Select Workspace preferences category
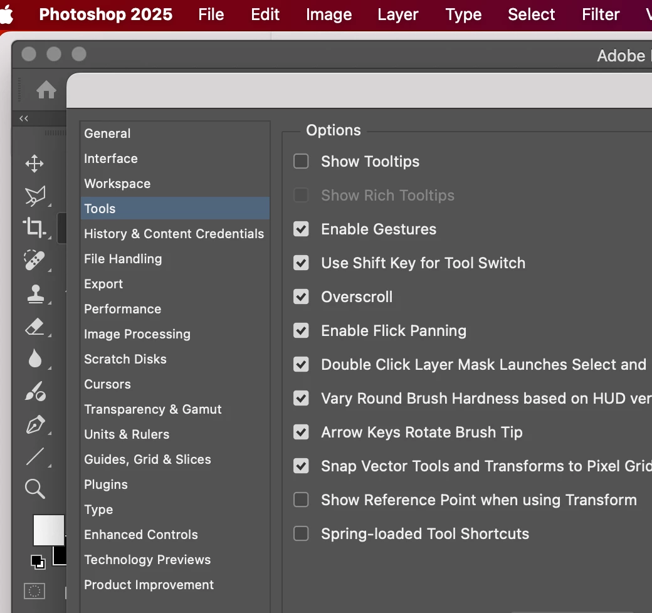652x613 pixels. (x=175, y=184)
